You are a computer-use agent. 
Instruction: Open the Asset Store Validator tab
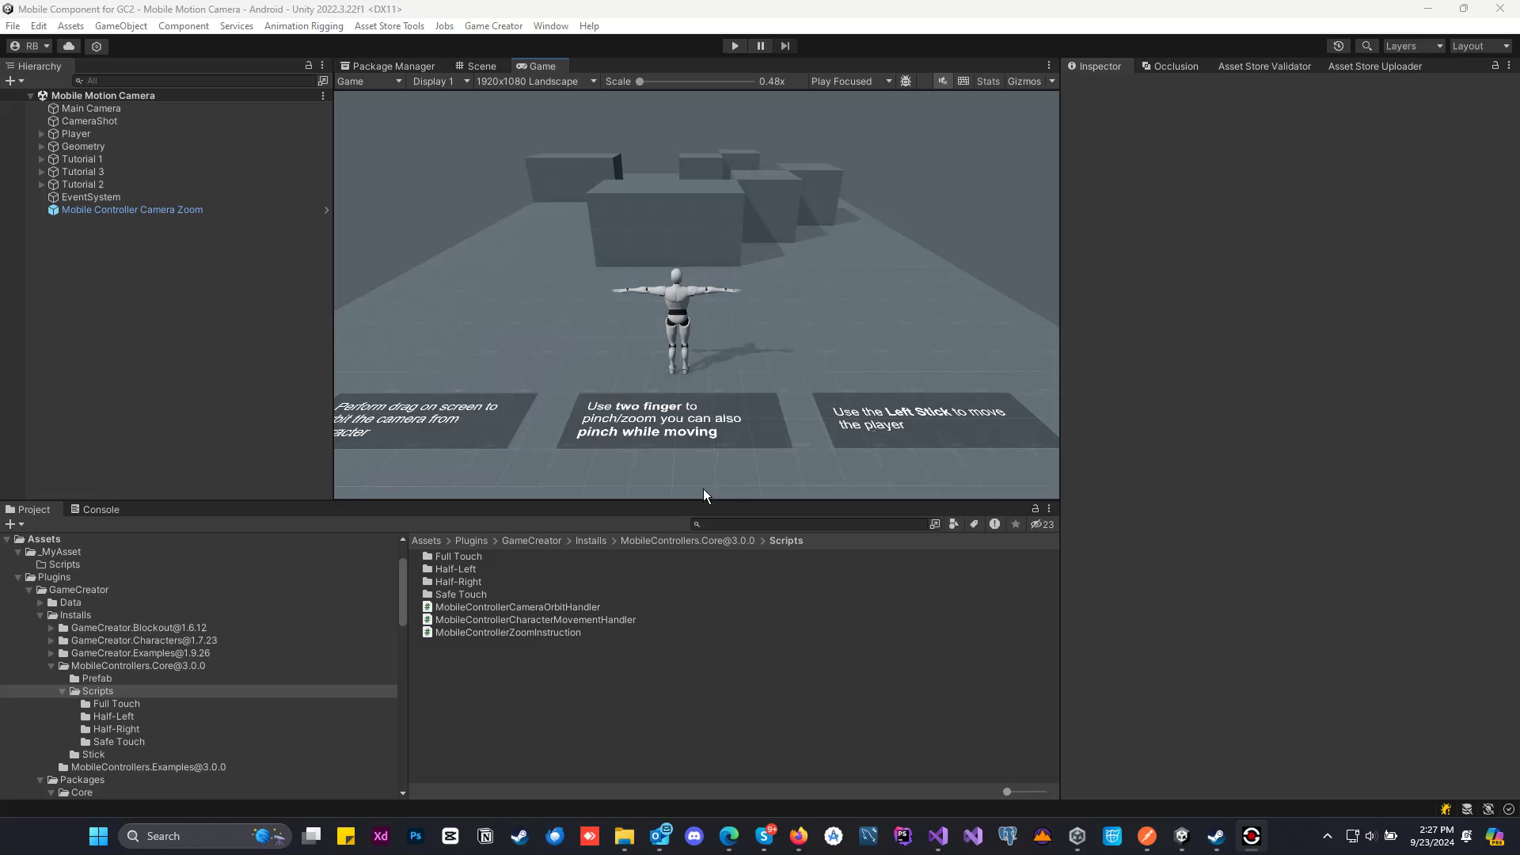pyautogui.click(x=1264, y=66)
